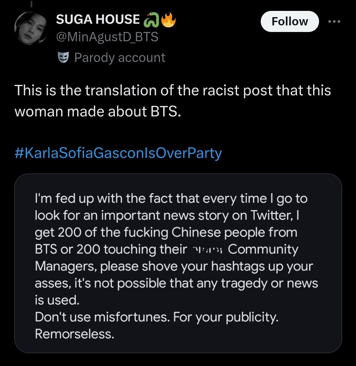The image size is (356, 366).
Task: Click the Follow button's rounded container
Action: click(x=289, y=21)
